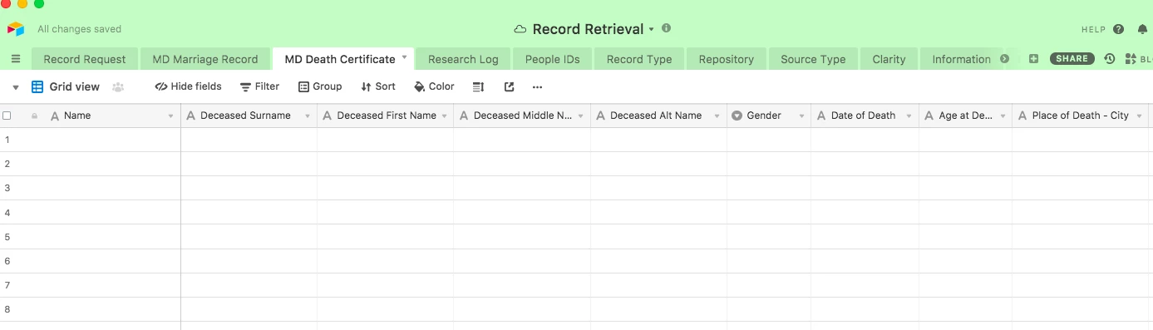This screenshot has height=330, width=1153.
Task: Switch to People IDs tab
Action: 553,59
